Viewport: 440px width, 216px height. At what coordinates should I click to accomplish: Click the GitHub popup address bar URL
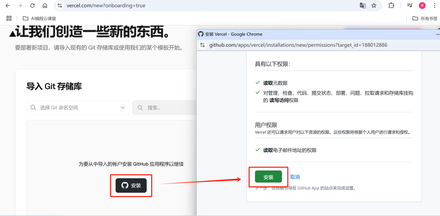[298, 45]
